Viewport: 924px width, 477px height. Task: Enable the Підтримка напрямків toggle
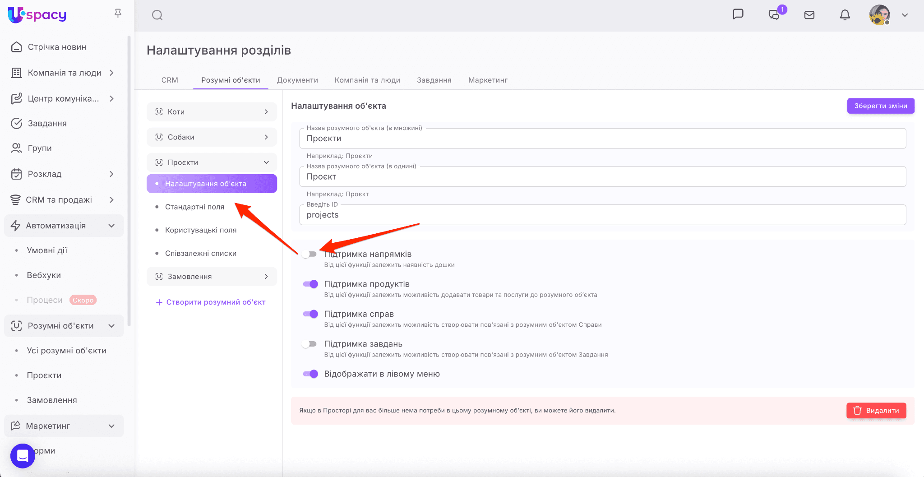tap(310, 254)
